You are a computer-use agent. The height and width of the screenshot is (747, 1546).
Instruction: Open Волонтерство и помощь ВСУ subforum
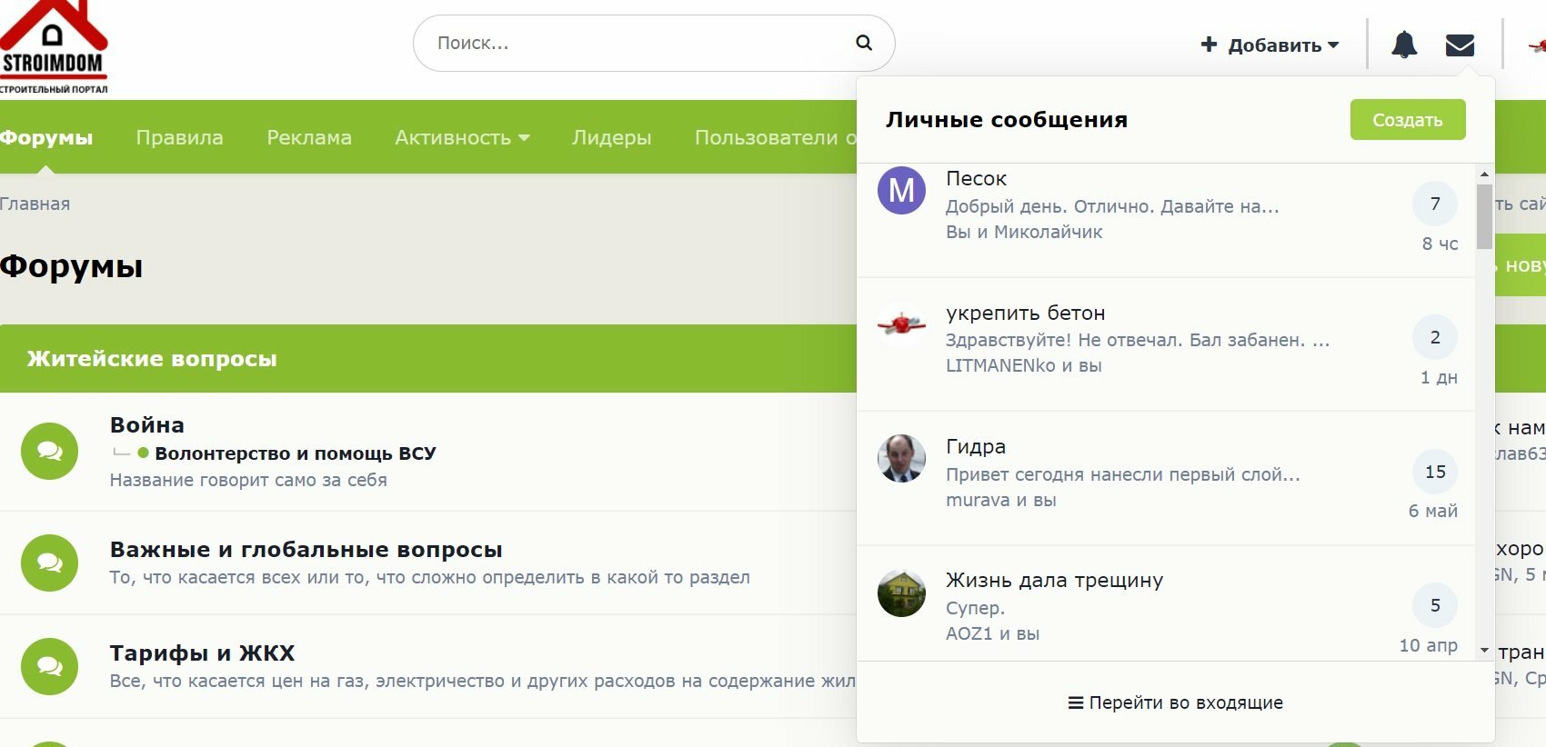pyautogui.click(x=296, y=453)
